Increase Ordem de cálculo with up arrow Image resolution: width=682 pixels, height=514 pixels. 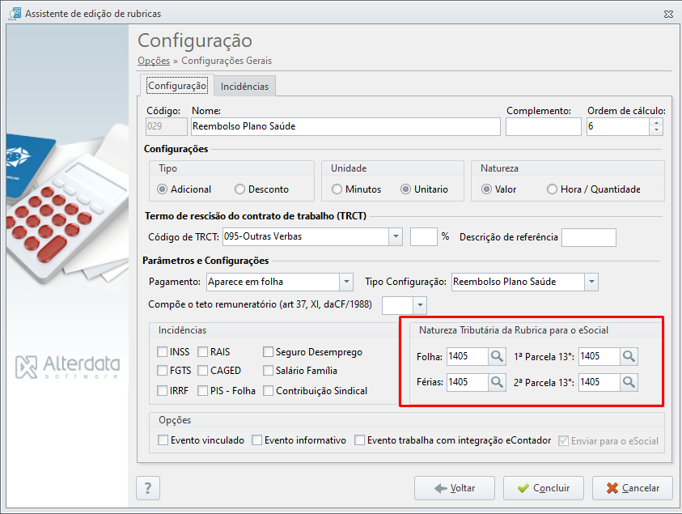click(x=656, y=123)
